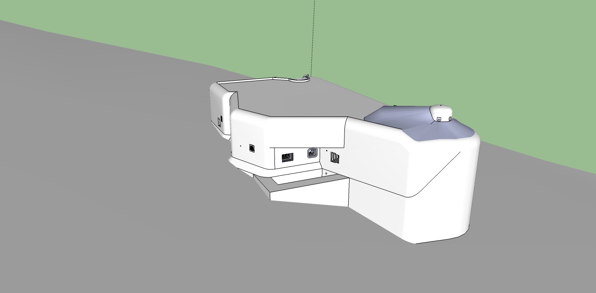This screenshot has width=596, height=293.
Task: Click the small port on the far-left rear block
Action: point(219,122)
